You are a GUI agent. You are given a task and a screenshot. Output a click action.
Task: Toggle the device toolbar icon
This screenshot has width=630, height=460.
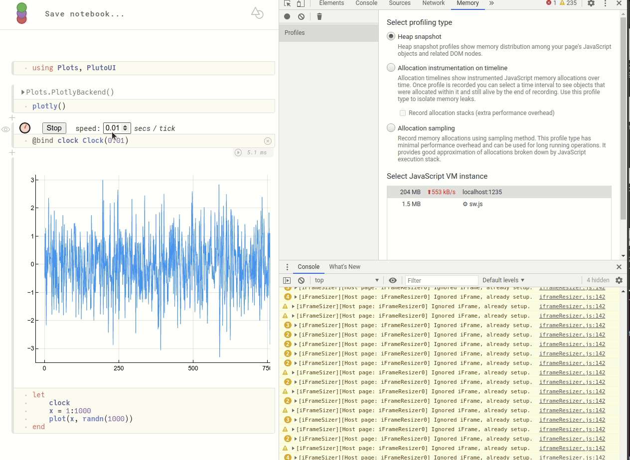(300, 3)
